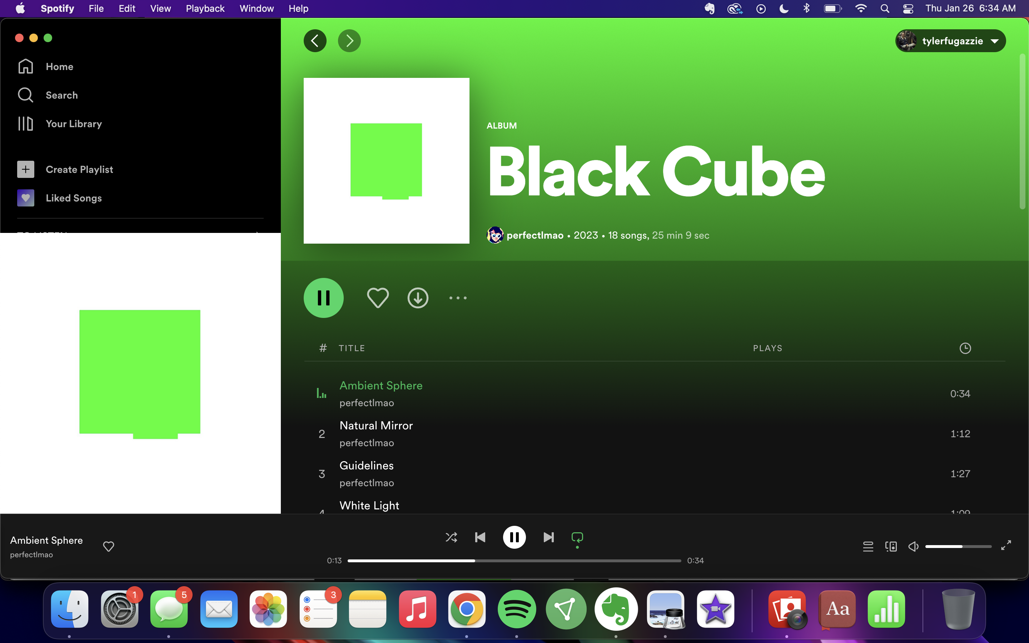
Task: Open the View menu
Action: [x=160, y=9]
